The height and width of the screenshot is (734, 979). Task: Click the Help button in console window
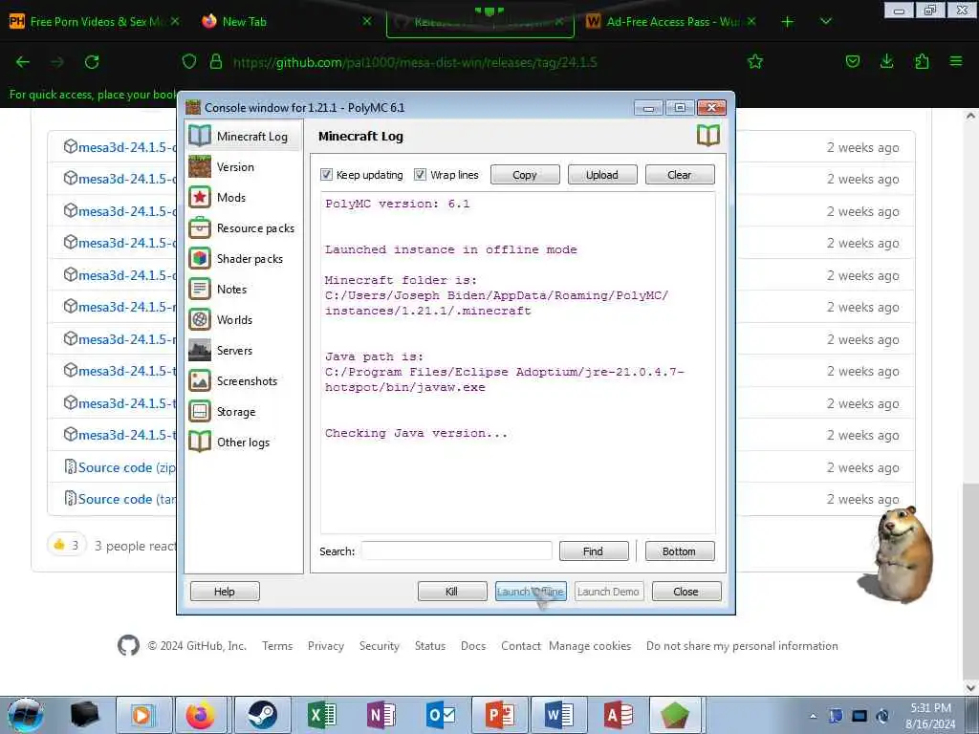(x=225, y=591)
